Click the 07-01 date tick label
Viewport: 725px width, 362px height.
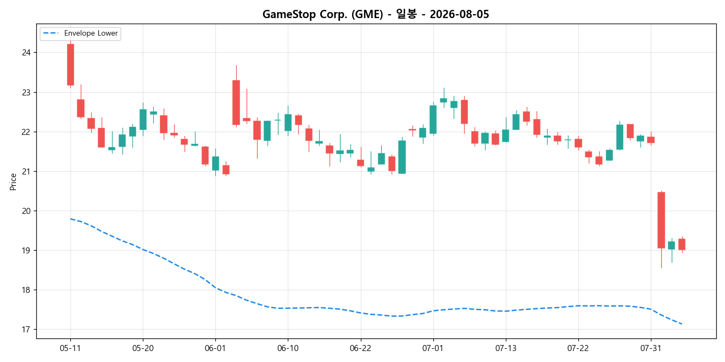[x=433, y=348]
